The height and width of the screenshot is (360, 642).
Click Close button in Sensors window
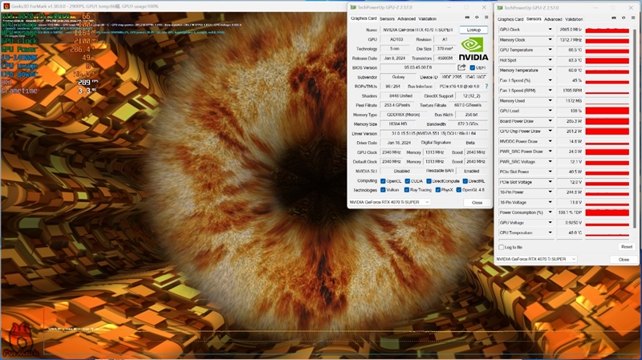pyautogui.click(x=624, y=259)
